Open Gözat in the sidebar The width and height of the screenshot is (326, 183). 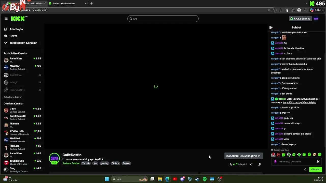[13, 36]
